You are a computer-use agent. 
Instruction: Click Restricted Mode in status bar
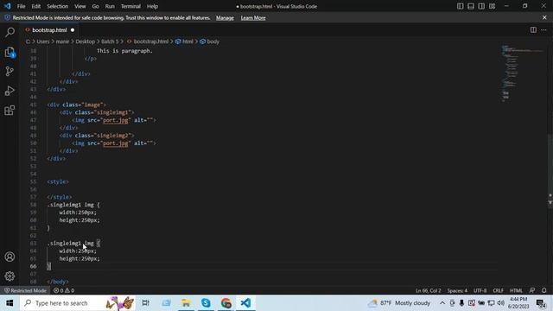pos(25,290)
